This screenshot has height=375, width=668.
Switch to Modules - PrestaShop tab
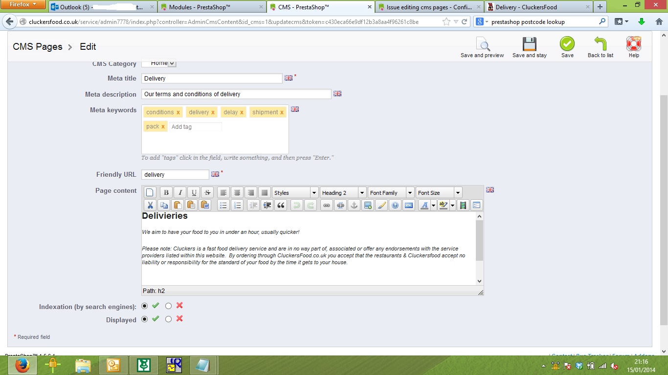click(212, 7)
